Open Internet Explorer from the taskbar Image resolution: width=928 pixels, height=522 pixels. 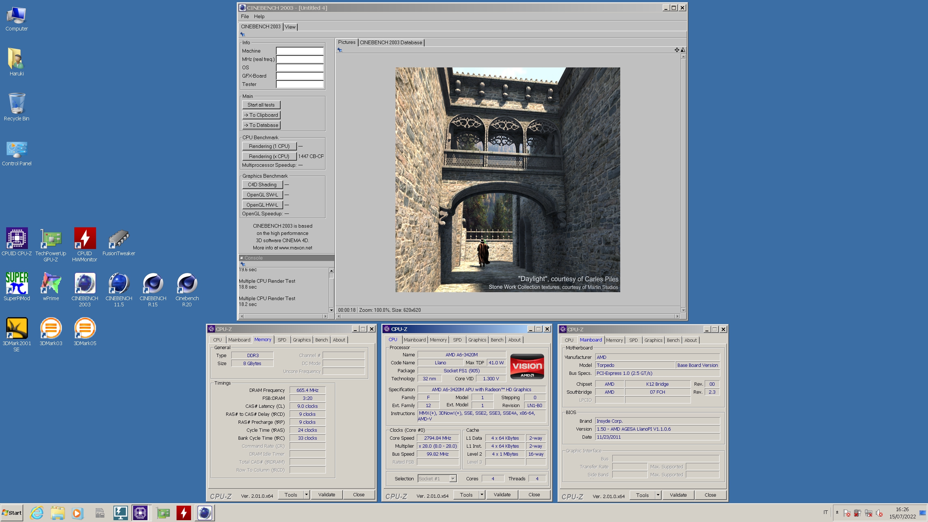tap(37, 513)
